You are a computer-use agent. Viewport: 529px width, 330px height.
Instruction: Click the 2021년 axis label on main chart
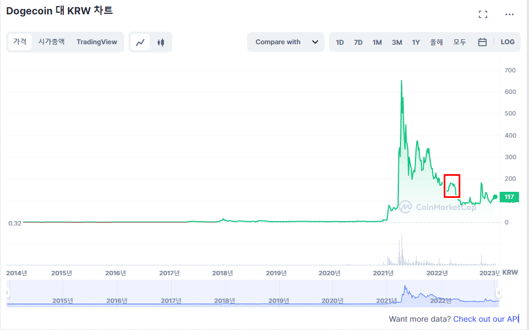[x=383, y=273]
